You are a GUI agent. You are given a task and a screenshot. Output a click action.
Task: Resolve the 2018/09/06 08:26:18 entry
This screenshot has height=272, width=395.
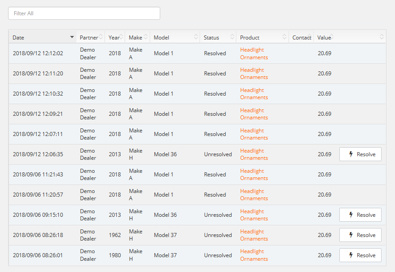pyautogui.click(x=360, y=235)
